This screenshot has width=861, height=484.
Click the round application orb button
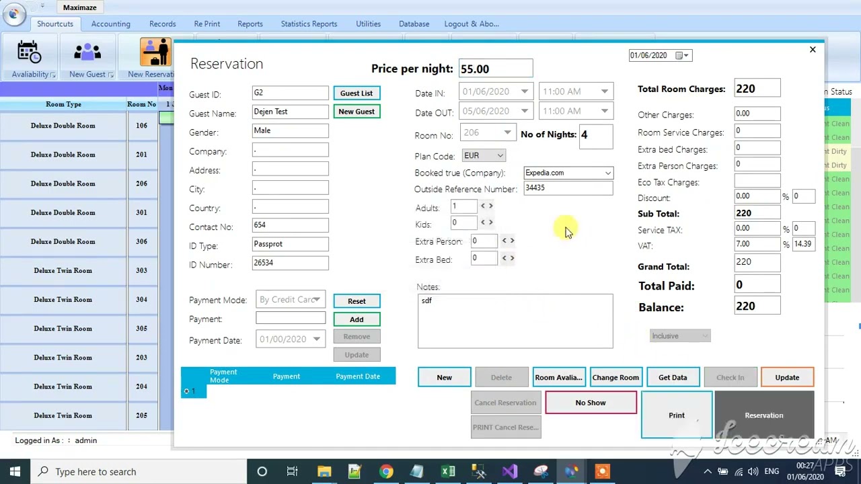(13, 14)
